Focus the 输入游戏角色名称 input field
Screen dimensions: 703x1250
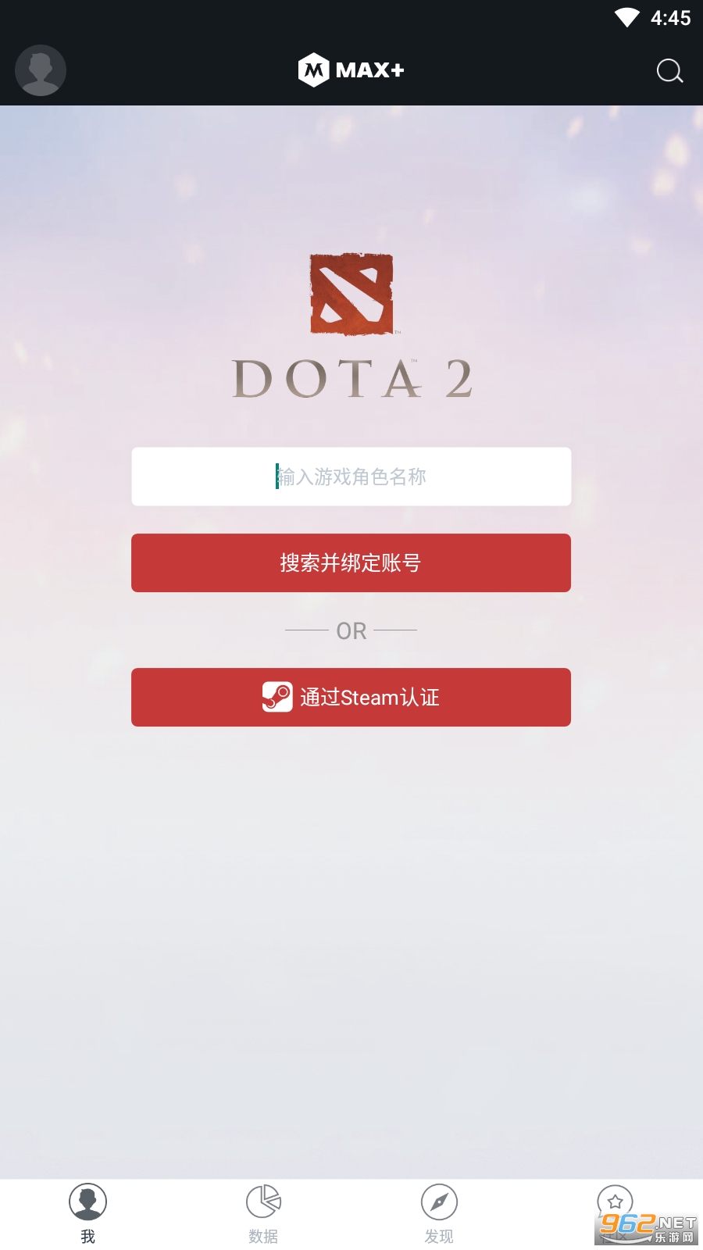coord(351,477)
